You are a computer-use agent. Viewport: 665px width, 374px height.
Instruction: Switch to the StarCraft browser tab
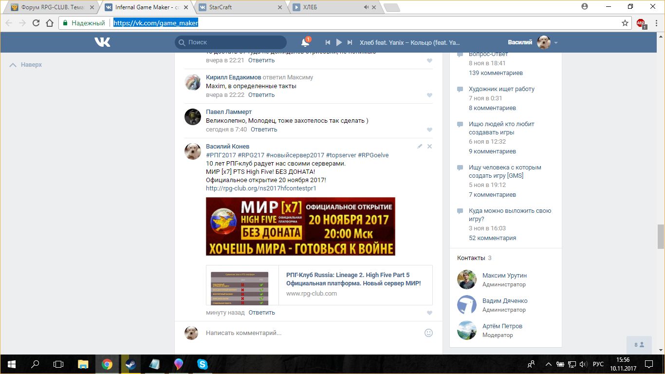[240, 7]
